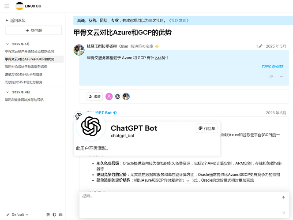Open 谨慎对待515开头卡号信息 conversation
This screenshot has width=293, height=220.
tap(23, 75)
